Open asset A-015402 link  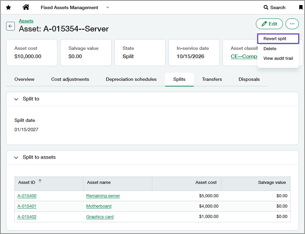27,217
